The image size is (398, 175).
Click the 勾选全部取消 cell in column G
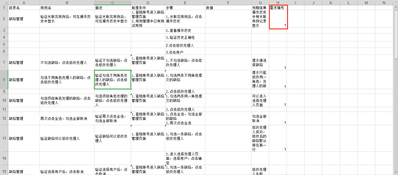[260, 119]
